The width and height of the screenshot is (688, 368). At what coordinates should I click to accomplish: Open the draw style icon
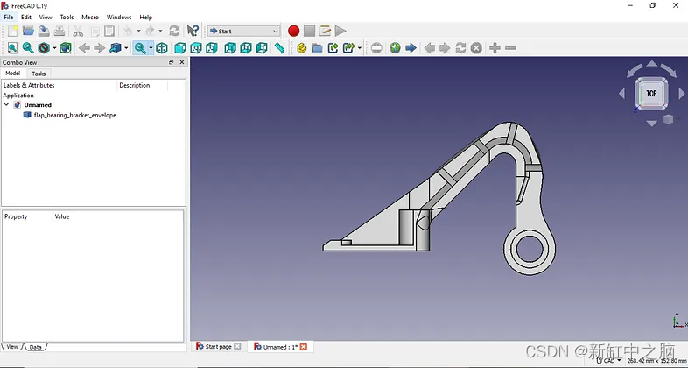click(44, 48)
